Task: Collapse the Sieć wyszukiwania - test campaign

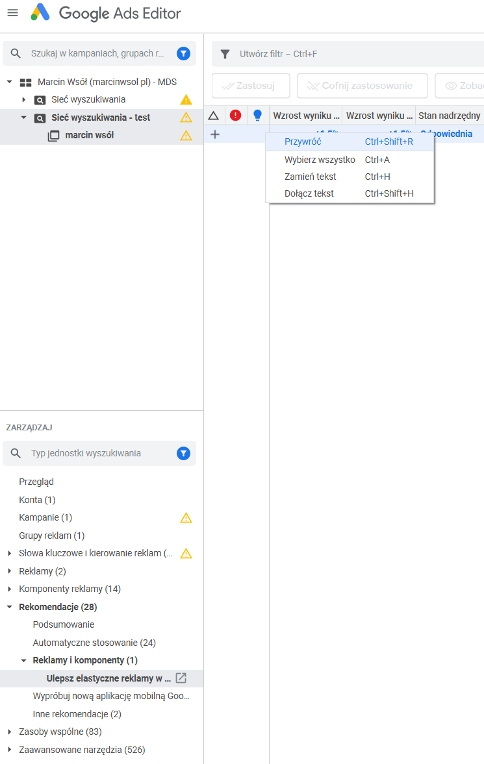Action: coord(23,117)
